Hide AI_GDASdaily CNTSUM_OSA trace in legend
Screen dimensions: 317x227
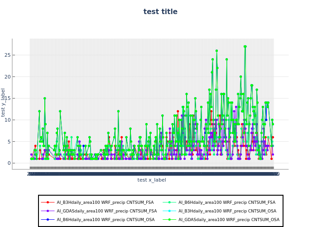tap(229, 220)
